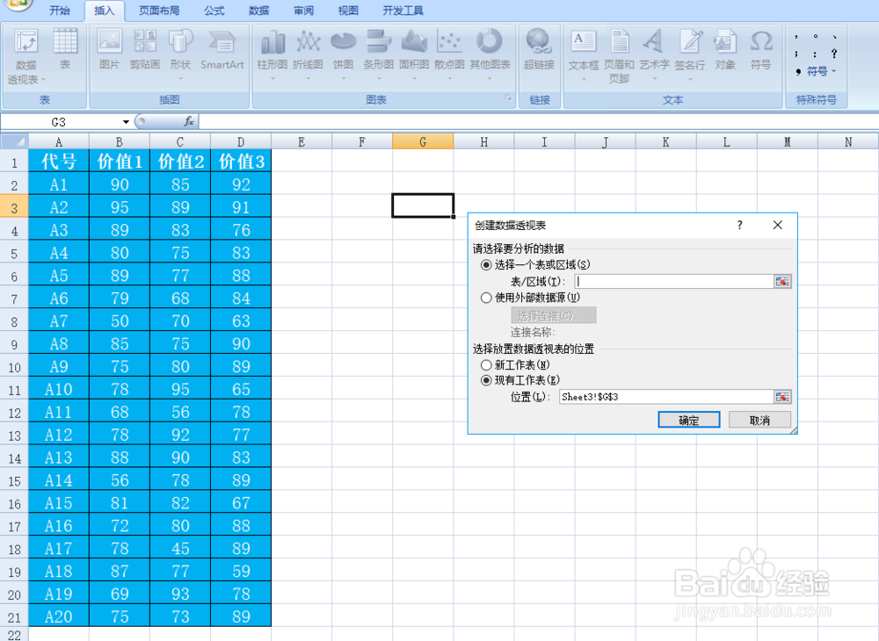The image size is (879, 641).
Task: Choose the 新工作表 radio option
Action: (486, 365)
